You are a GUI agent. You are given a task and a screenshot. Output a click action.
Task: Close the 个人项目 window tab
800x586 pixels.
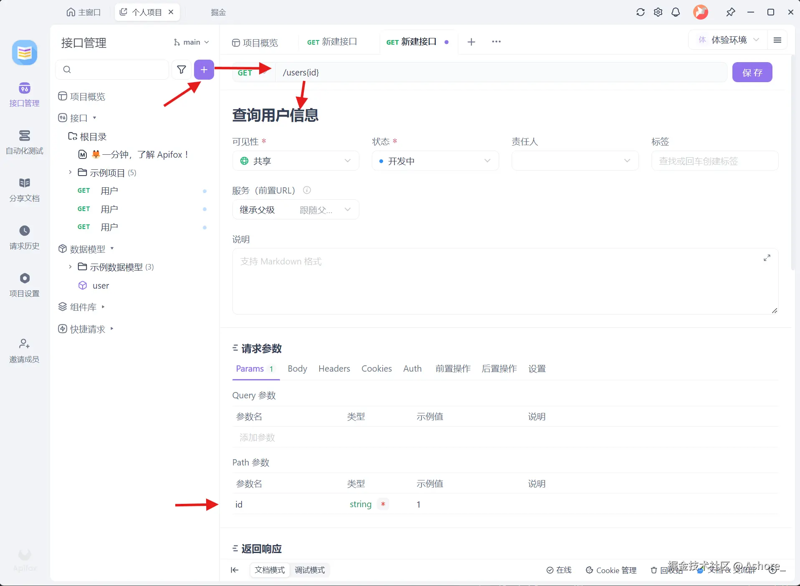pyautogui.click(x=171, y=12)
